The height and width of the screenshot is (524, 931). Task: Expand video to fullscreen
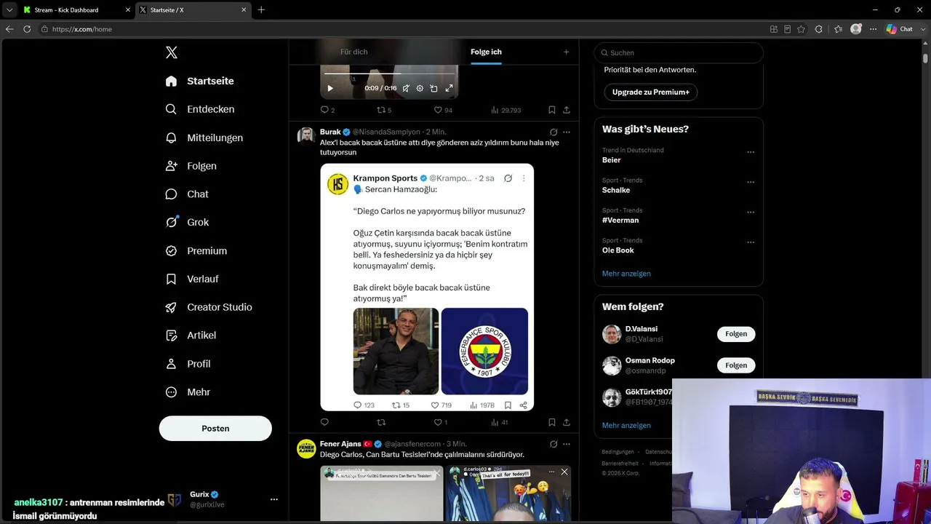coord(449,88)
